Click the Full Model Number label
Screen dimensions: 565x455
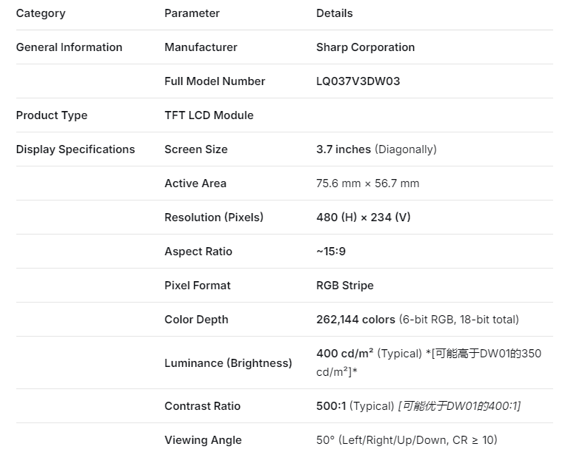[215, 81]
